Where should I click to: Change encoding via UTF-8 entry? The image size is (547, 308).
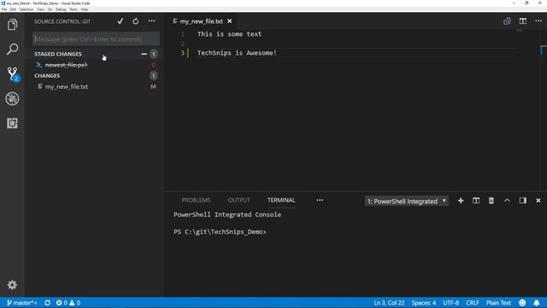[450, 303]
